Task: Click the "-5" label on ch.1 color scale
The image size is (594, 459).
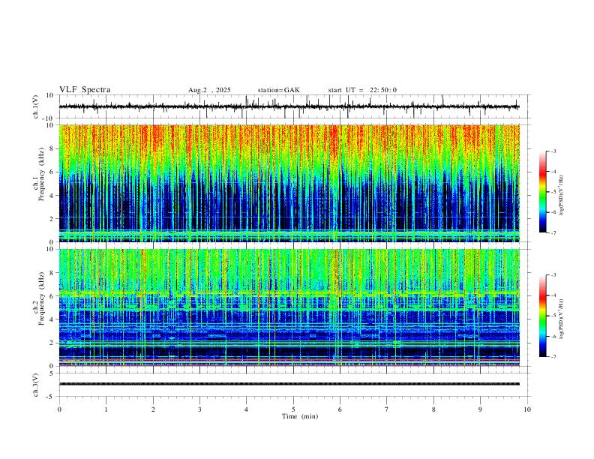Action: [553, 192]
